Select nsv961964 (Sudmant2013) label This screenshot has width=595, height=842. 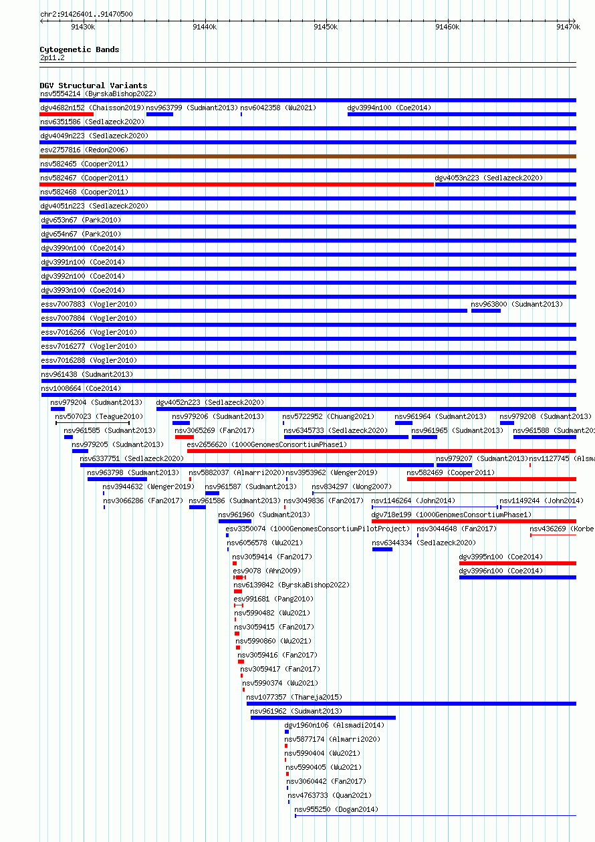(x=441, y=416)
